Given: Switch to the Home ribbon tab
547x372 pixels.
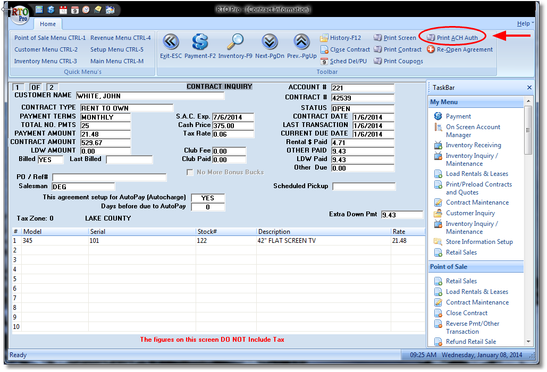Looking at the screenshot, I should point(47,24).
